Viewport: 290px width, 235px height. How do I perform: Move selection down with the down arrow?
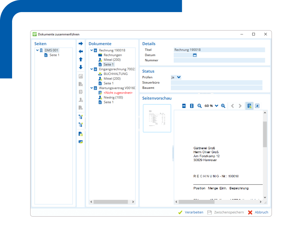81,67
